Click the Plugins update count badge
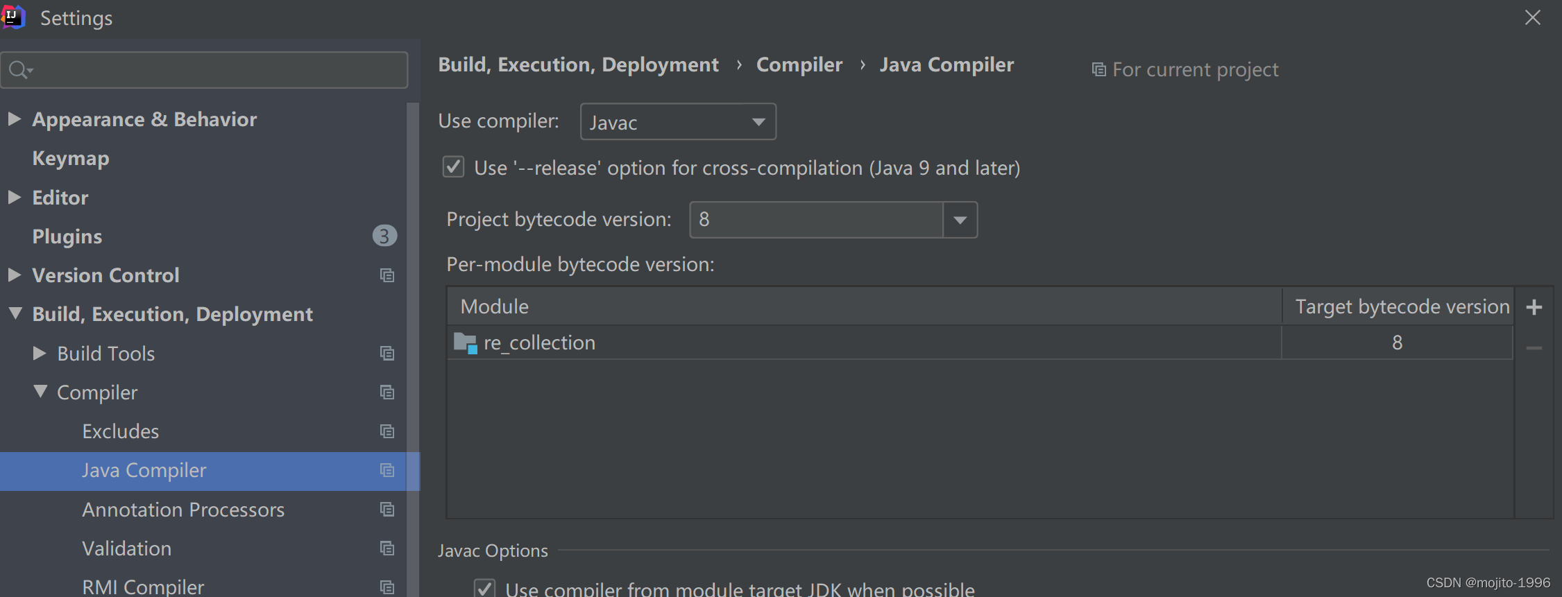 pyautogui.click(x=384, y=236)
